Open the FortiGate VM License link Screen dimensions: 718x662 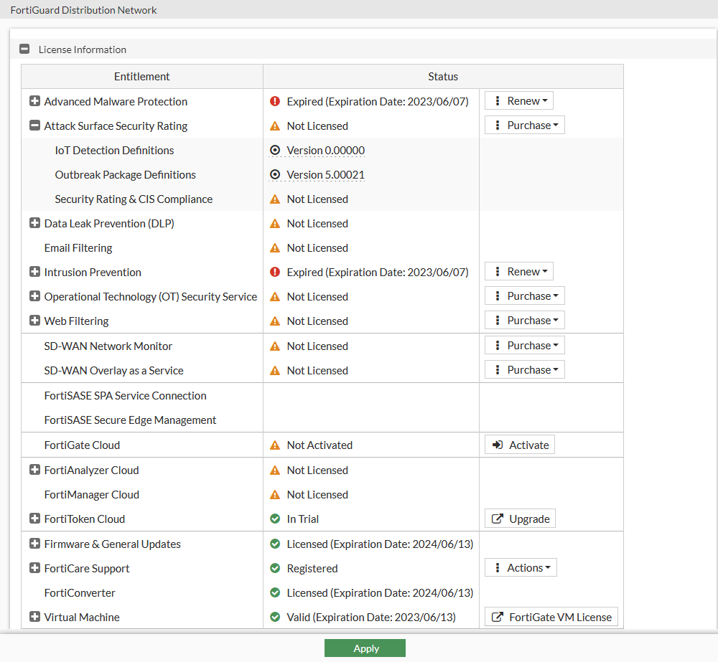551,617
